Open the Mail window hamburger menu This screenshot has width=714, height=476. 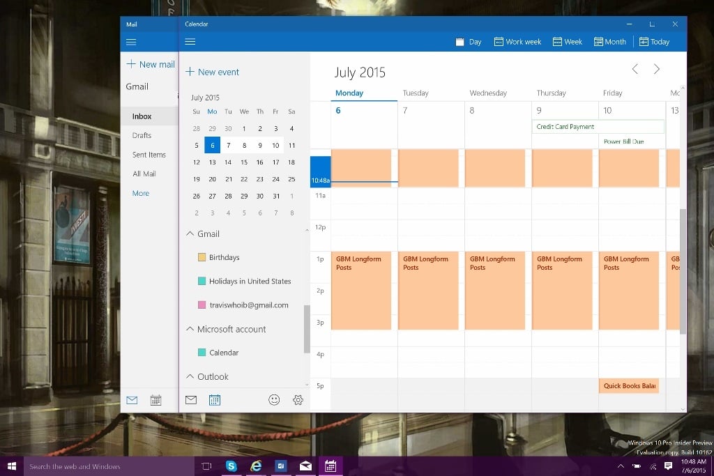(x=131, y=42)
